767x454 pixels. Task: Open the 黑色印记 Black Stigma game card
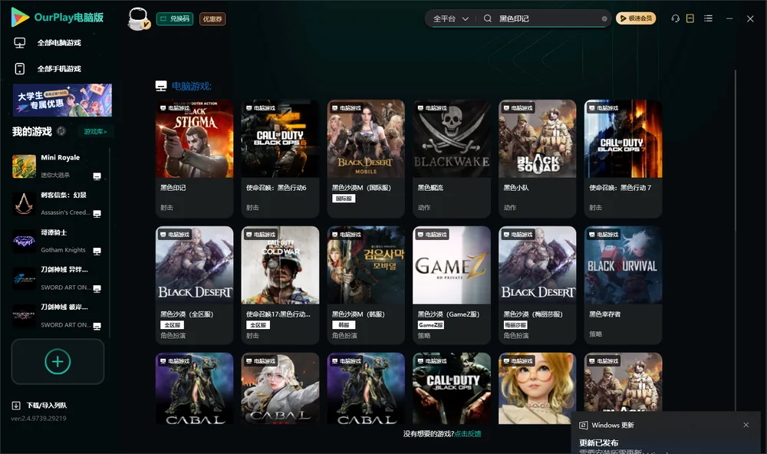(194, 159)
